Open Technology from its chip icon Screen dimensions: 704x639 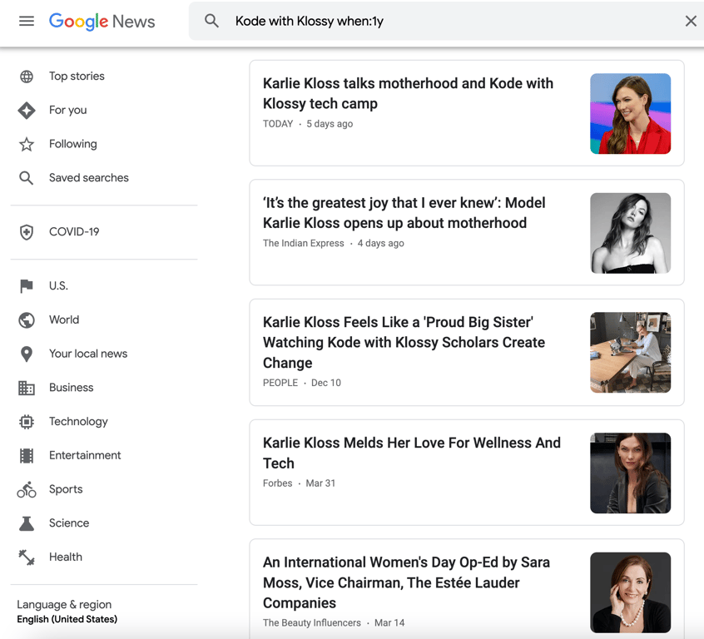coord(27,421)
